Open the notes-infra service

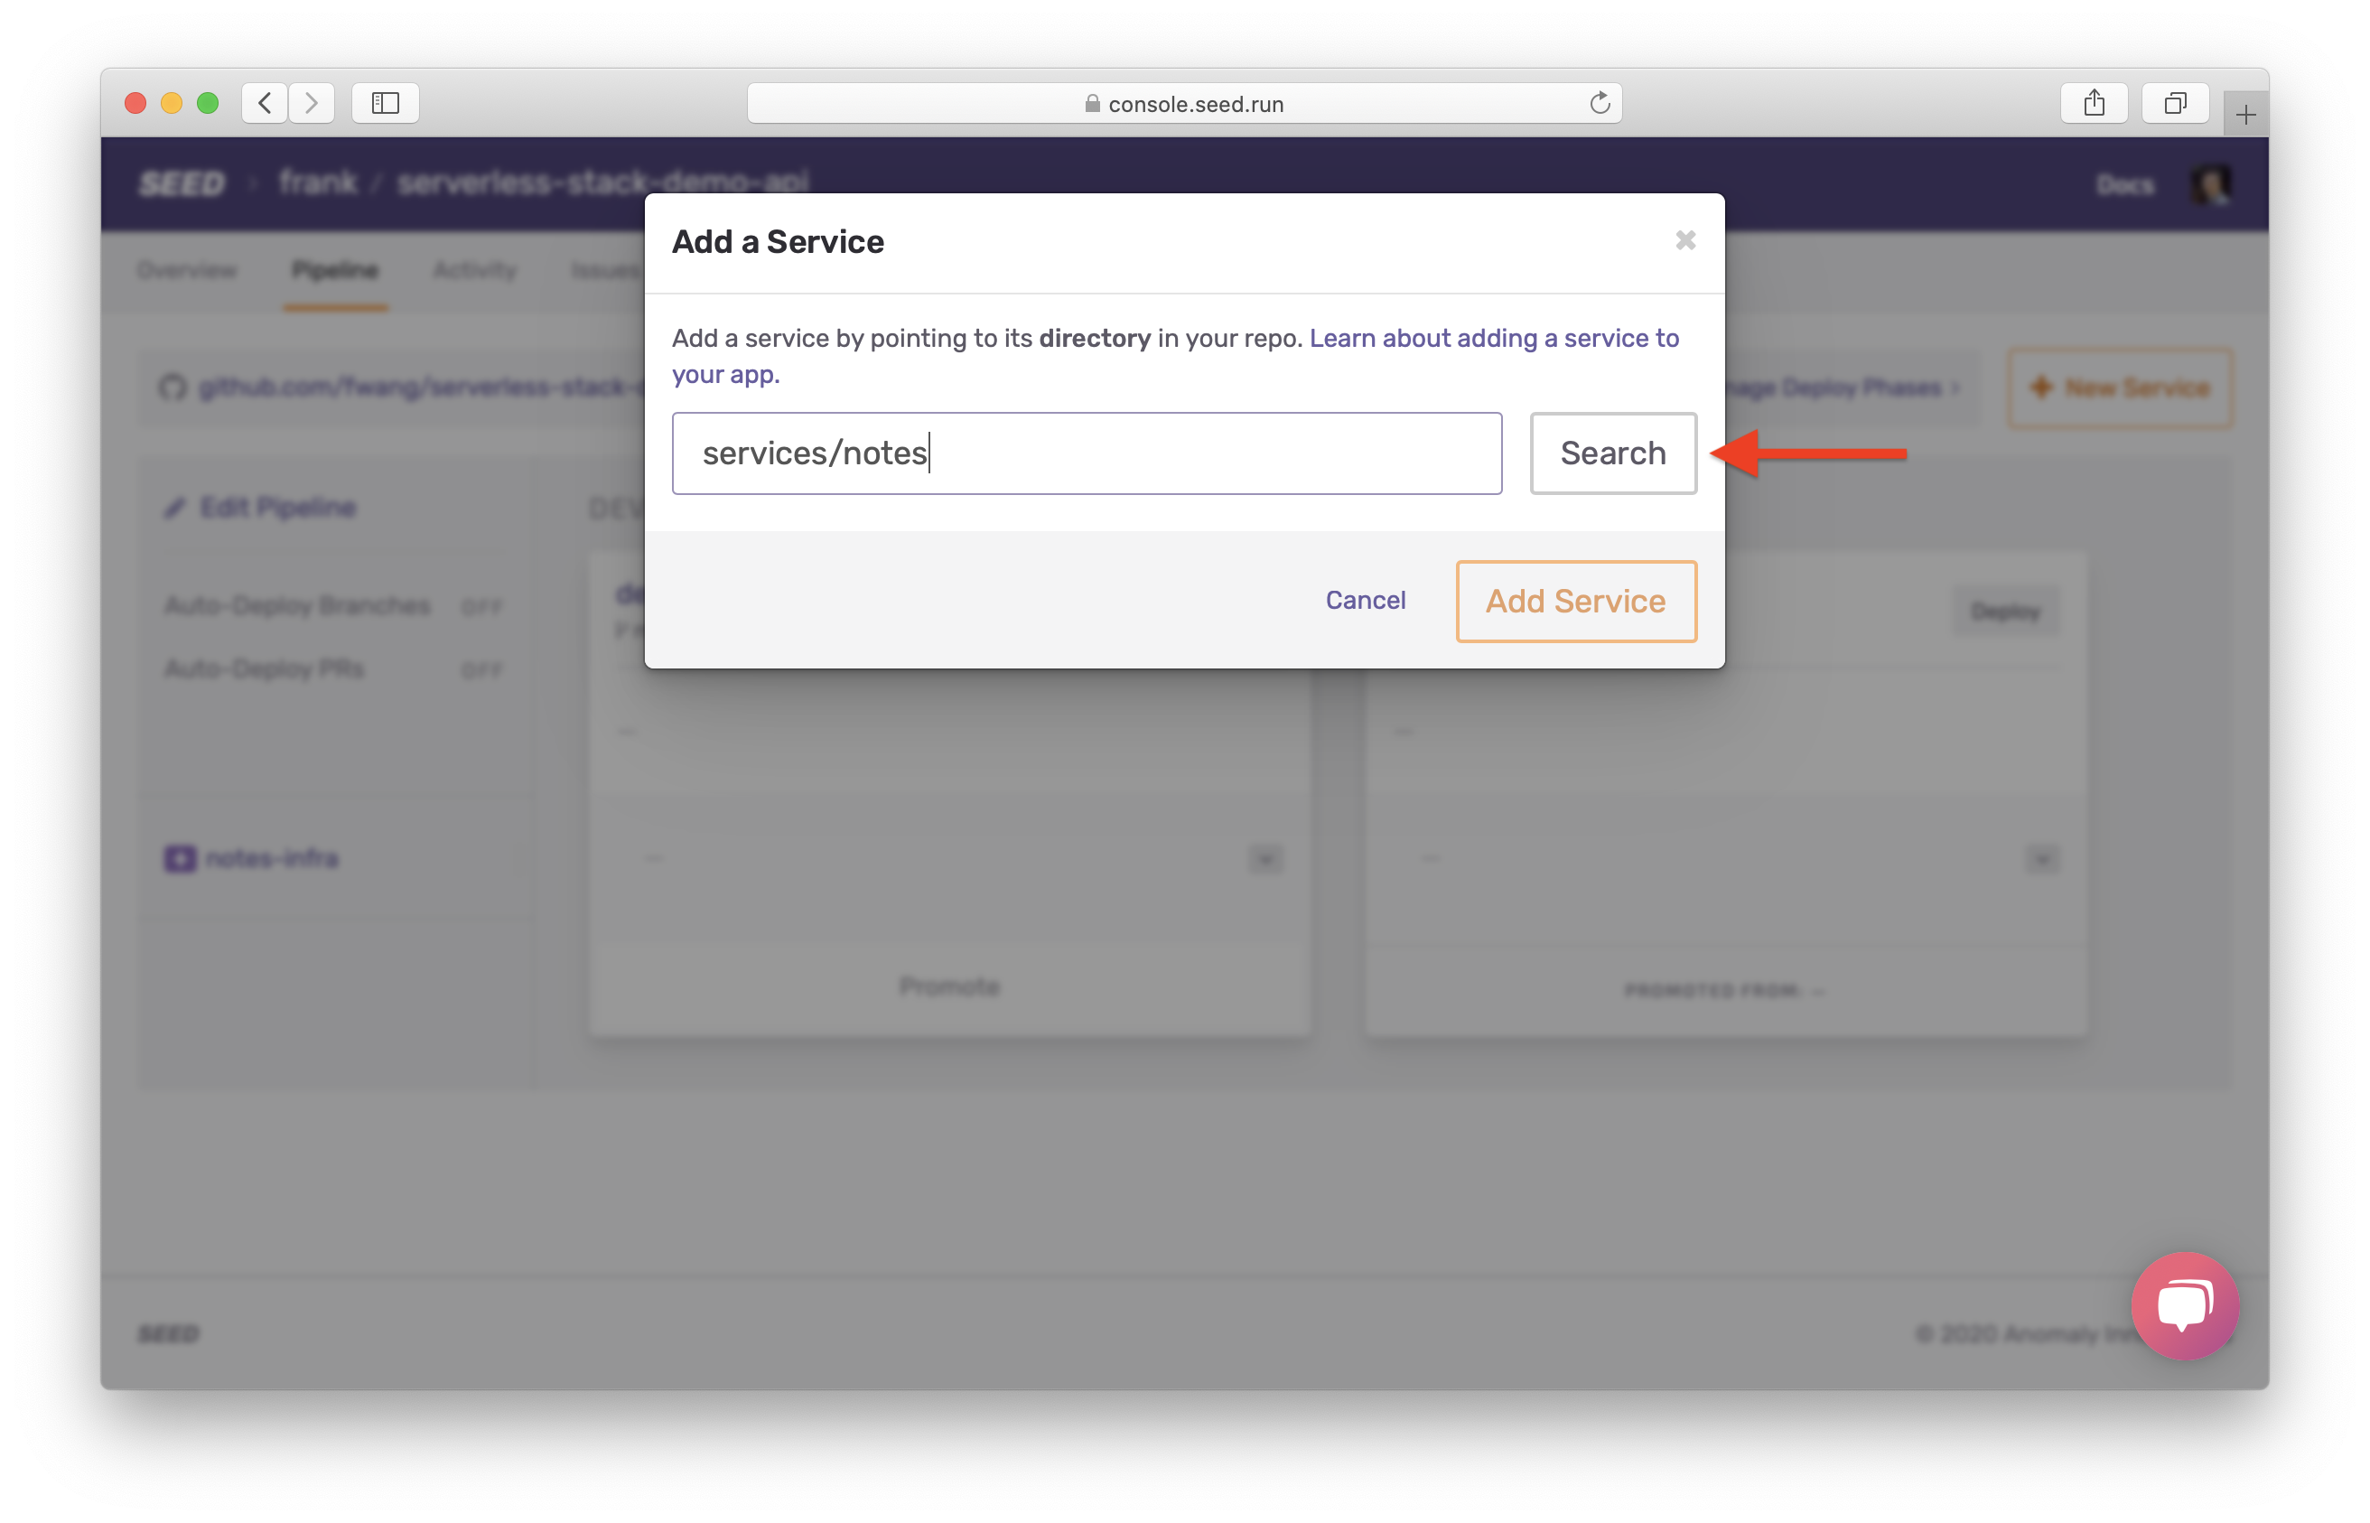pyautogui.click(x=270, y=858)
